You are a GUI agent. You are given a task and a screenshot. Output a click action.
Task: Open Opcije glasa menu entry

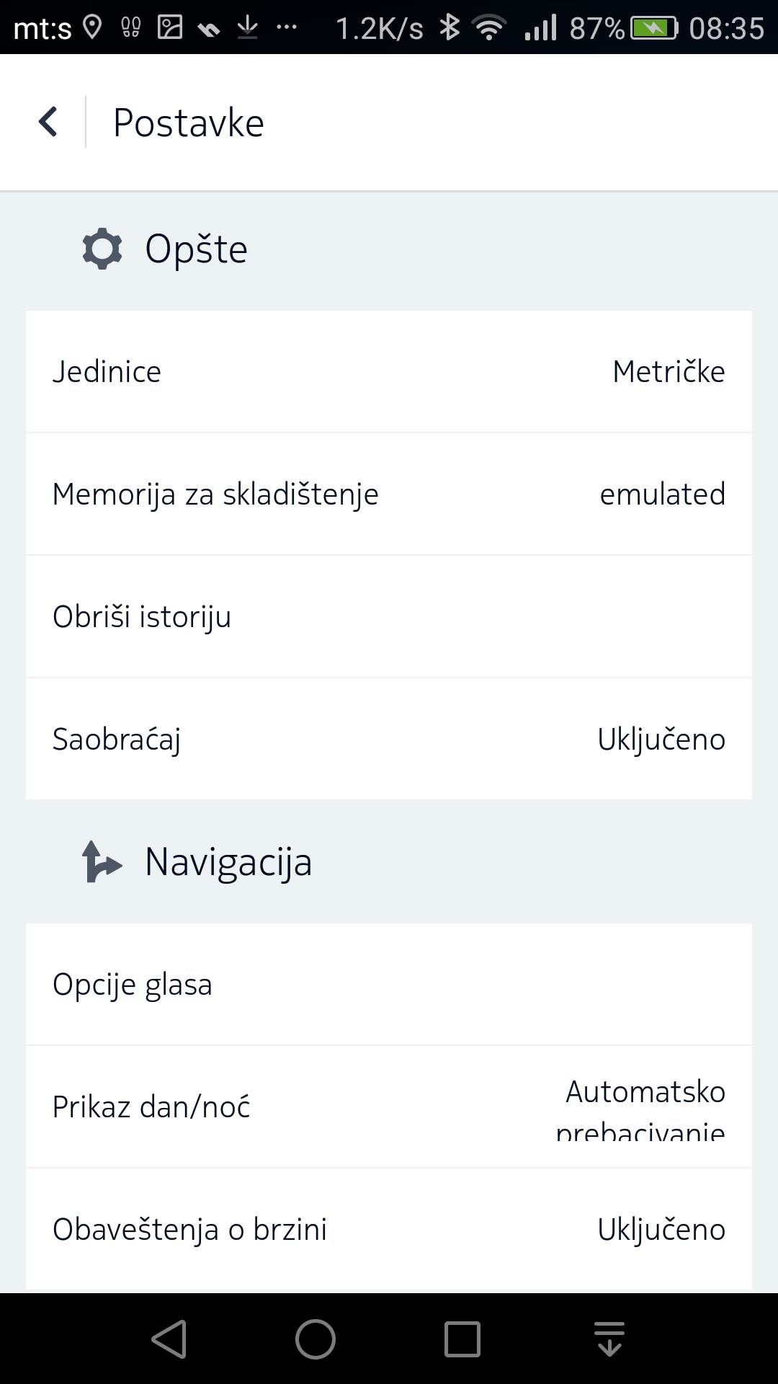pyautogui.click(x=389, y=984)
